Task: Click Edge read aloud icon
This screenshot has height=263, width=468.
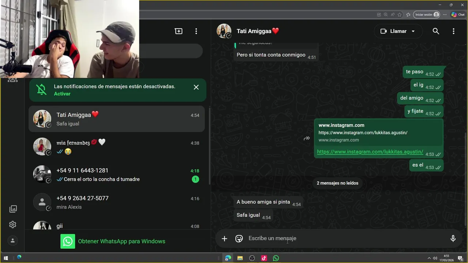Action: click(x=393, y=15)
